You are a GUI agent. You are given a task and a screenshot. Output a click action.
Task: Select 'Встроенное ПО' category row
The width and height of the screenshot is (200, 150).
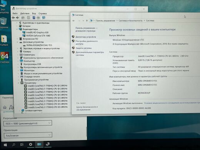pos(30,39)
